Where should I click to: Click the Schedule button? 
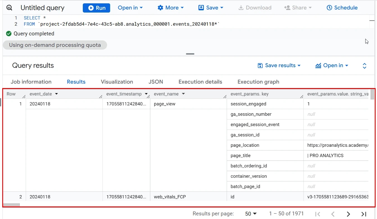tap(342, 8)
